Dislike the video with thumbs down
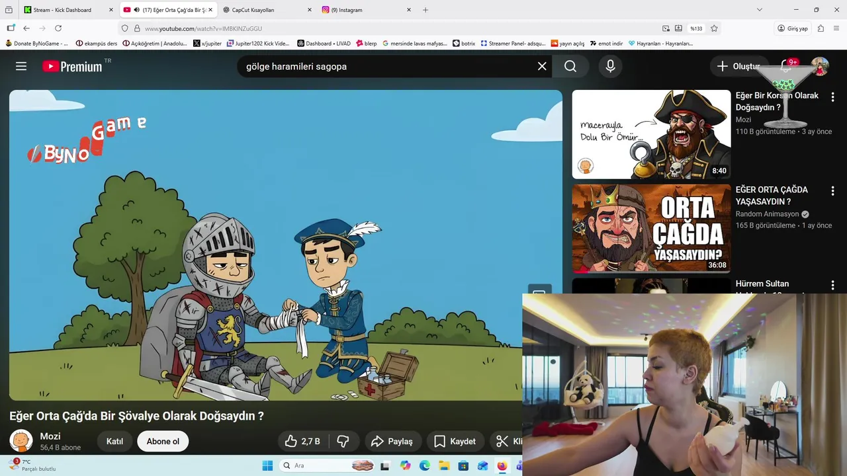The width and height of the screenshot is (847, 476). (x=343, y=441)
